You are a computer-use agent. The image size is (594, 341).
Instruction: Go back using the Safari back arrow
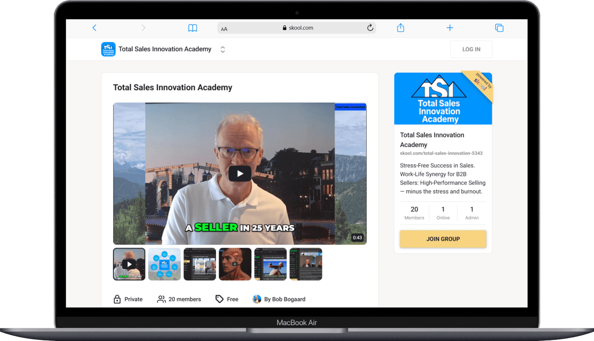click(x=94, y=28)
